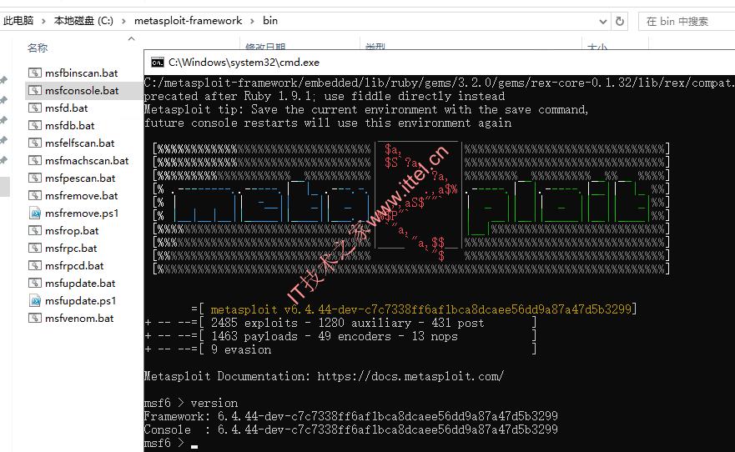Select the msfvenom.bat file name
The image size is (735, 452).
pos(80,319)
